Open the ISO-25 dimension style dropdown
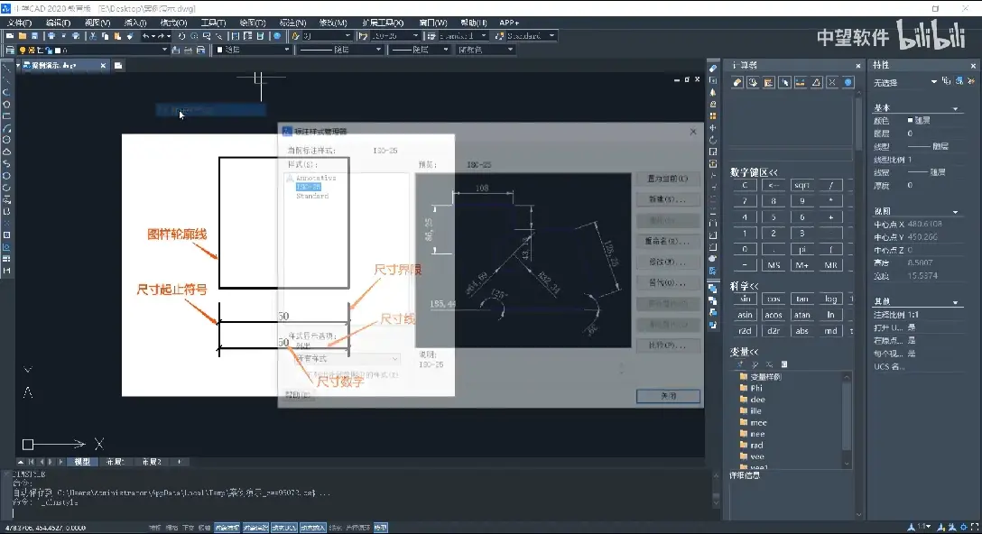The height and width of the screenshot is (534, 982). [x=395, y=36]
